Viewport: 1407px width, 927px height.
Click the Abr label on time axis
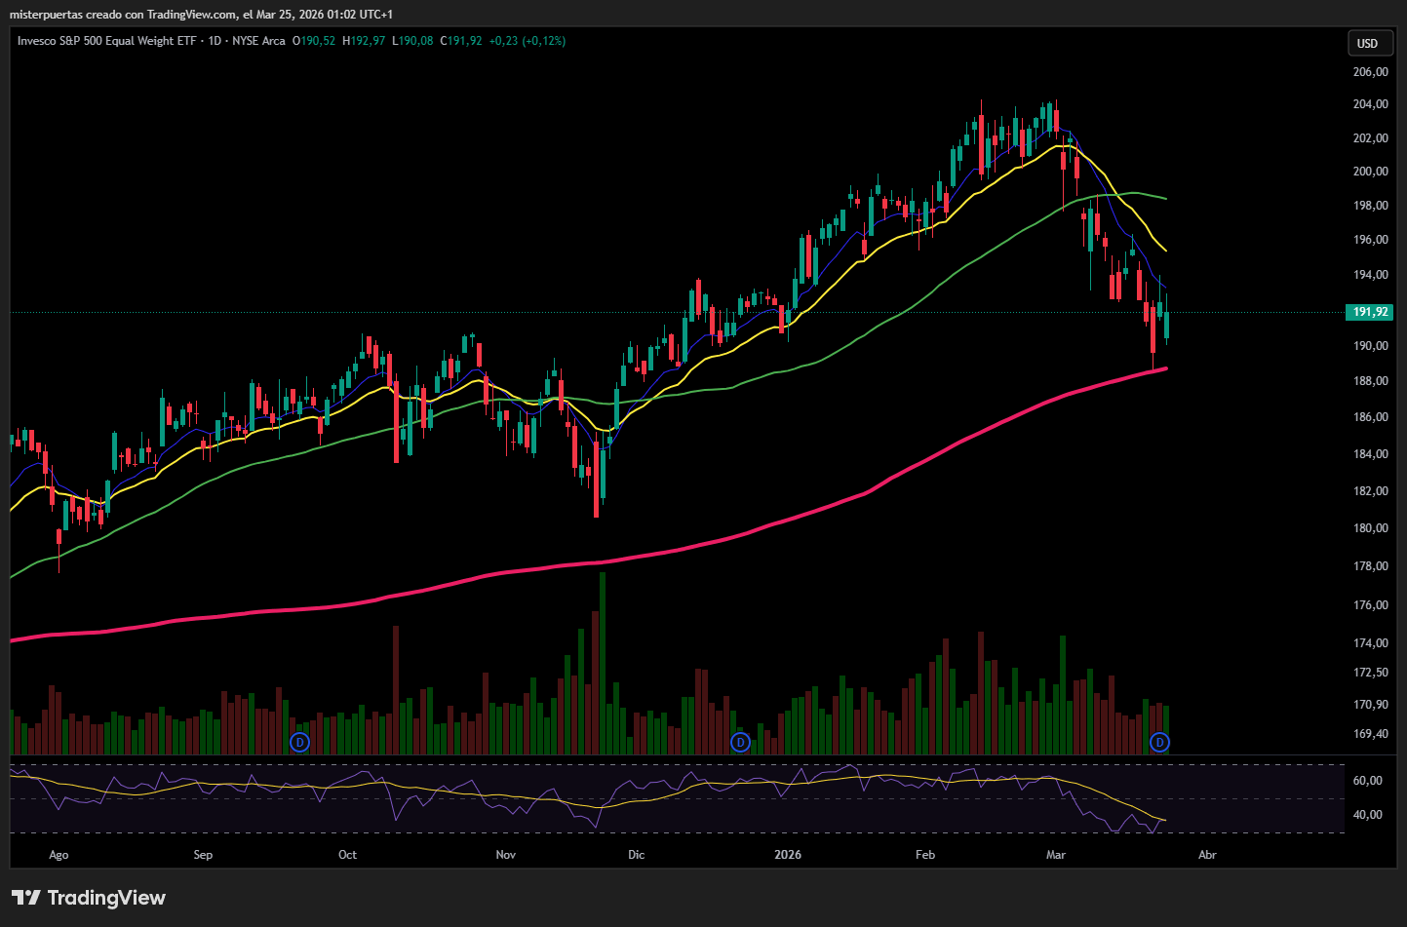1207,855
